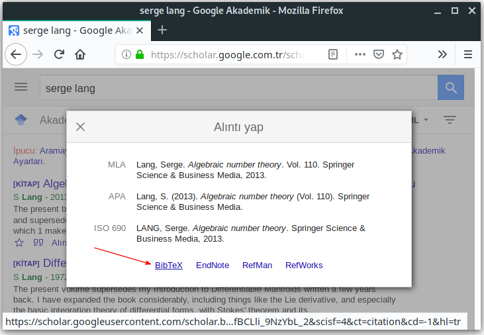
Task: Open the RefMan export link
Action: click(257, 265)
